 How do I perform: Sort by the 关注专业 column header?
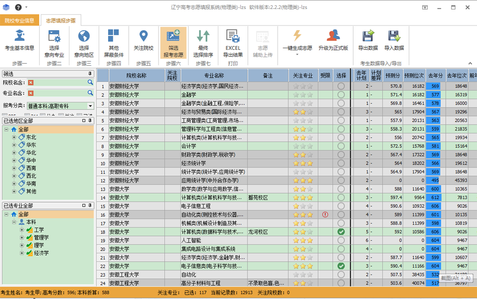point(303,75)
